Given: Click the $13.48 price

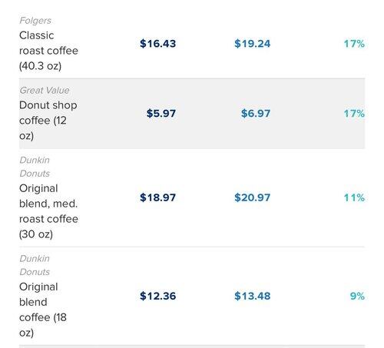Looking at the screenshot, I should click(x=252, y=296).
